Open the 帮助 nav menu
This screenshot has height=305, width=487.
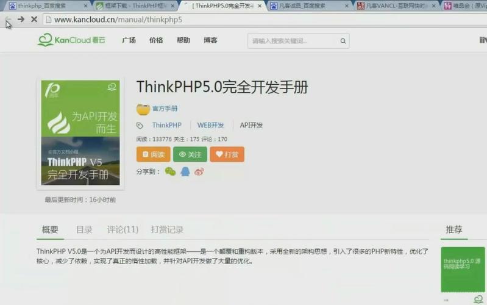pyautogui.click(x=183, y=40)
